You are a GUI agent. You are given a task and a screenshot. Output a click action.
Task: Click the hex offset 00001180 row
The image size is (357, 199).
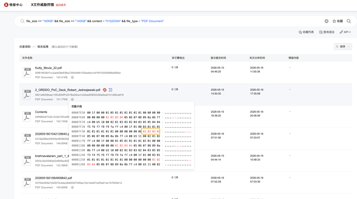[131, 146]
